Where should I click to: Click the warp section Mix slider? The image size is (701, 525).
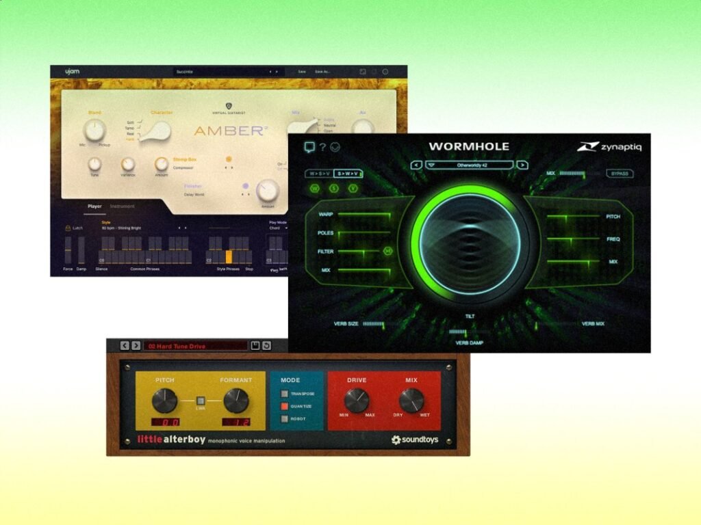(x=364, y=271)
